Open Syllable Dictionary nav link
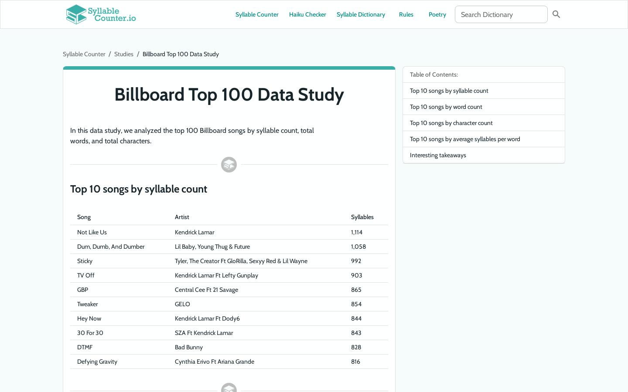The image size is (628, 392). click(361, 14)
